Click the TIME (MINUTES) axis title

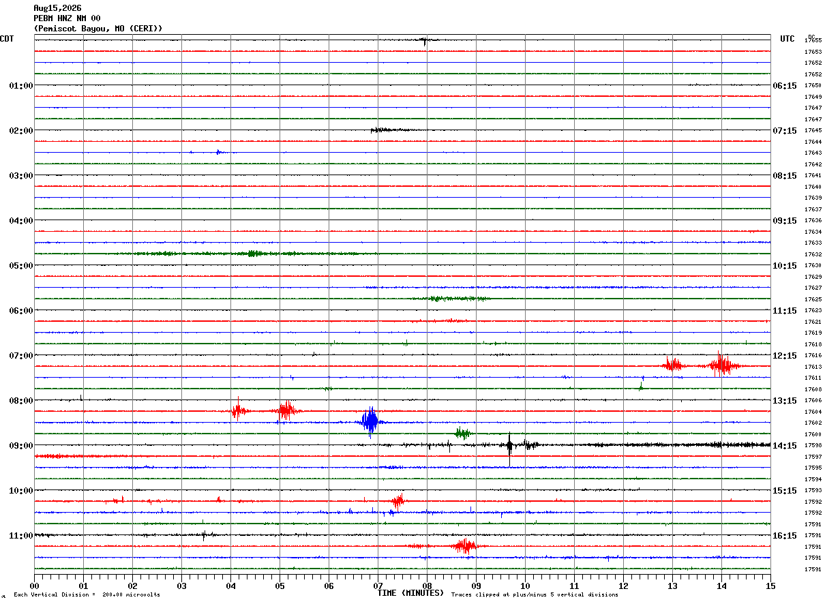[411, 593]
